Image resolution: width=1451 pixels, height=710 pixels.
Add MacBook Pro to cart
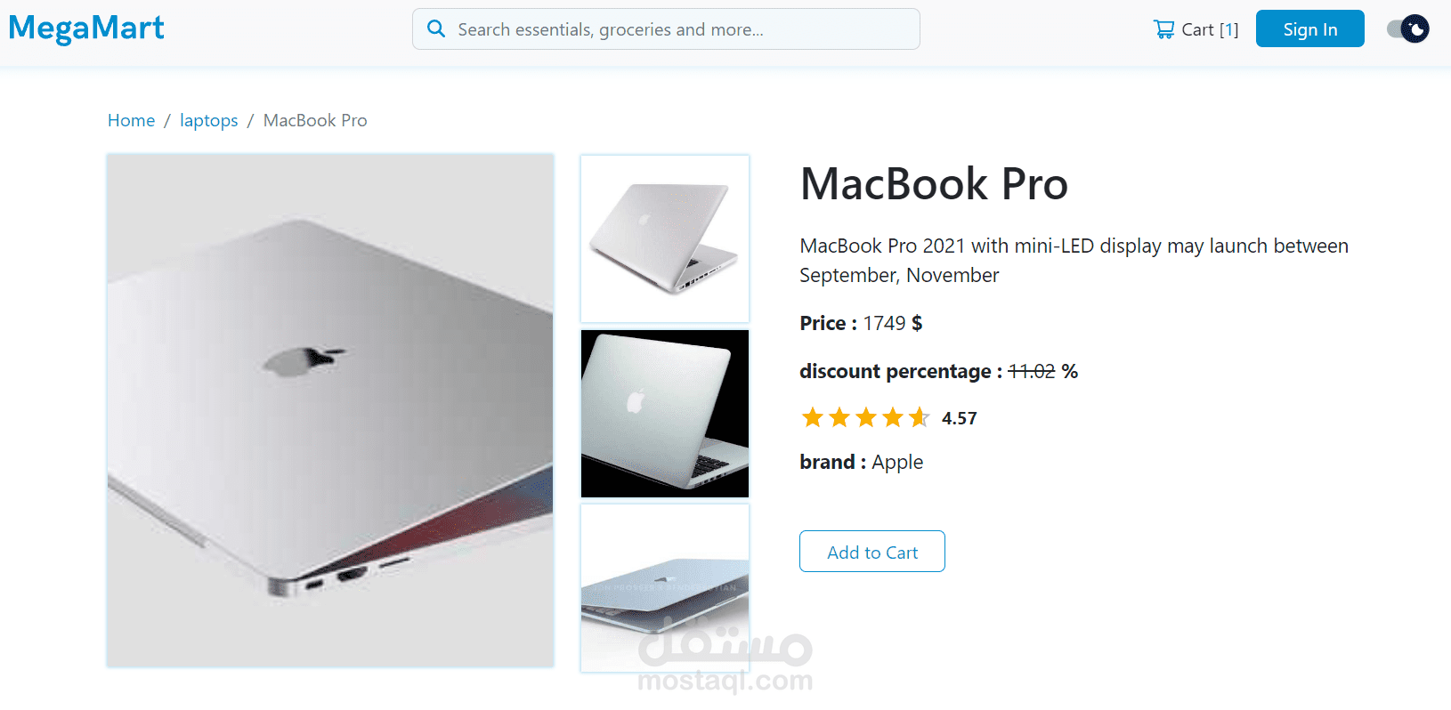click(872, 552)
